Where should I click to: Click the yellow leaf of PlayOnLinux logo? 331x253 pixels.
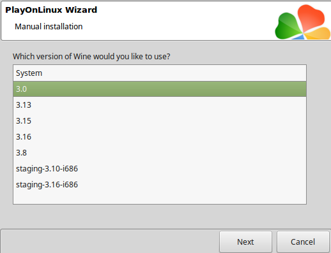[318, 34]
